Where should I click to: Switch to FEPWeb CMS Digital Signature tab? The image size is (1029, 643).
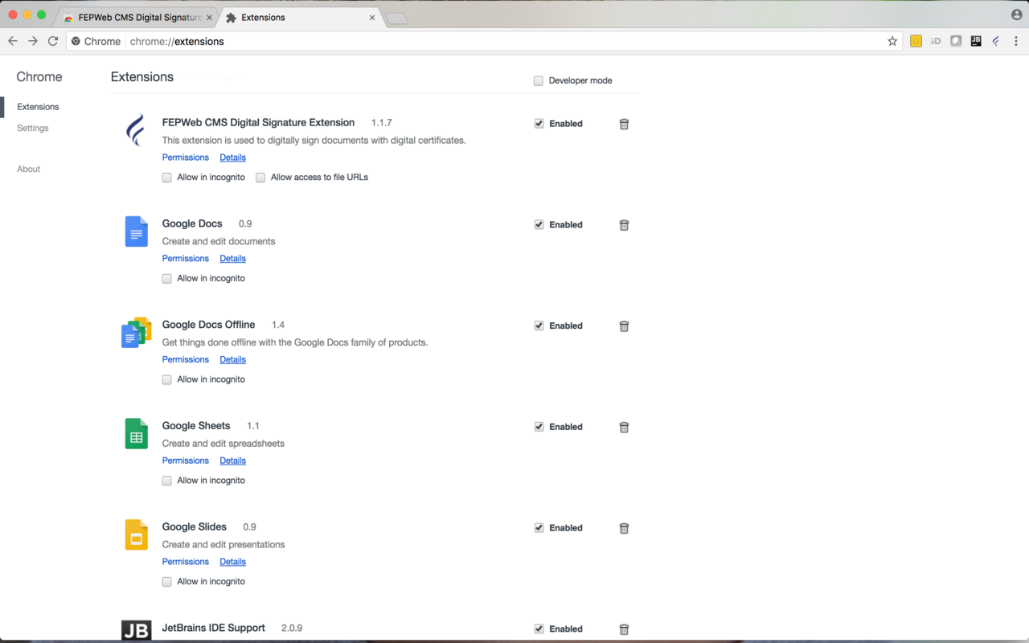pos(137,17)
